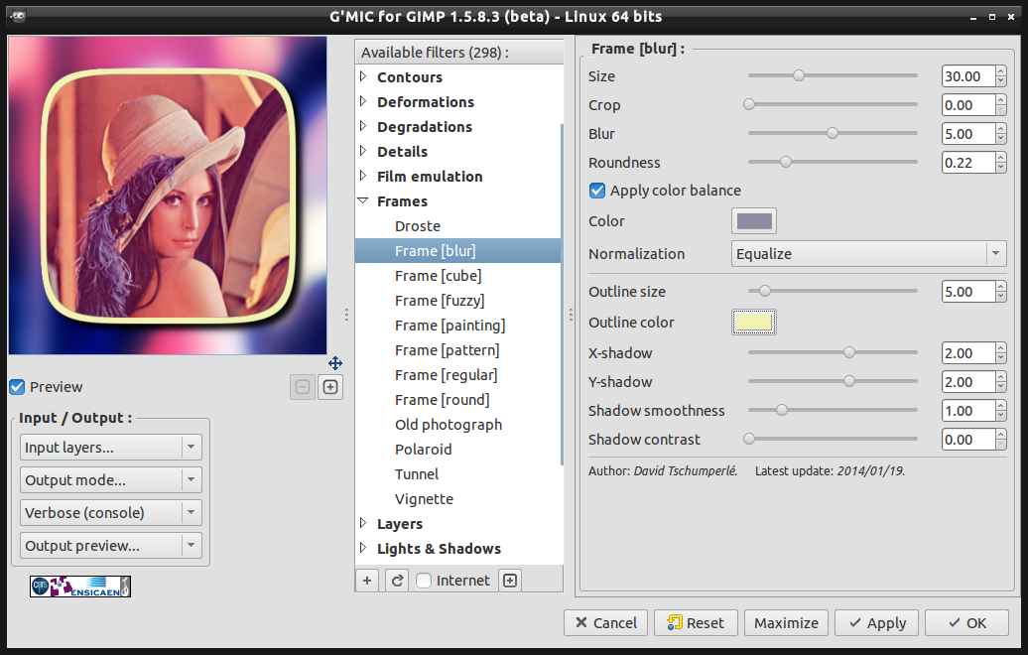Click the Reset button
Screen dimensions: 1028x655
pos(696,623)
